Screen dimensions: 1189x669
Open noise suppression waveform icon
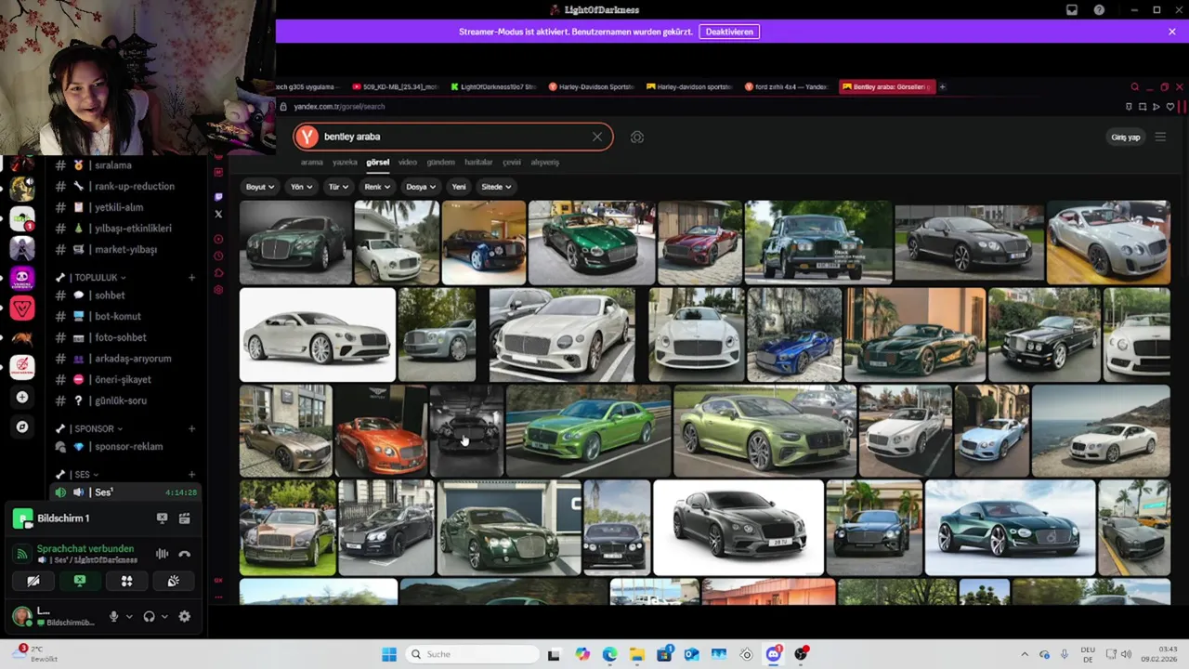tap(162, 554)
